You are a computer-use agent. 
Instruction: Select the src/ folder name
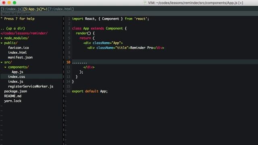(x=8, y=62)
